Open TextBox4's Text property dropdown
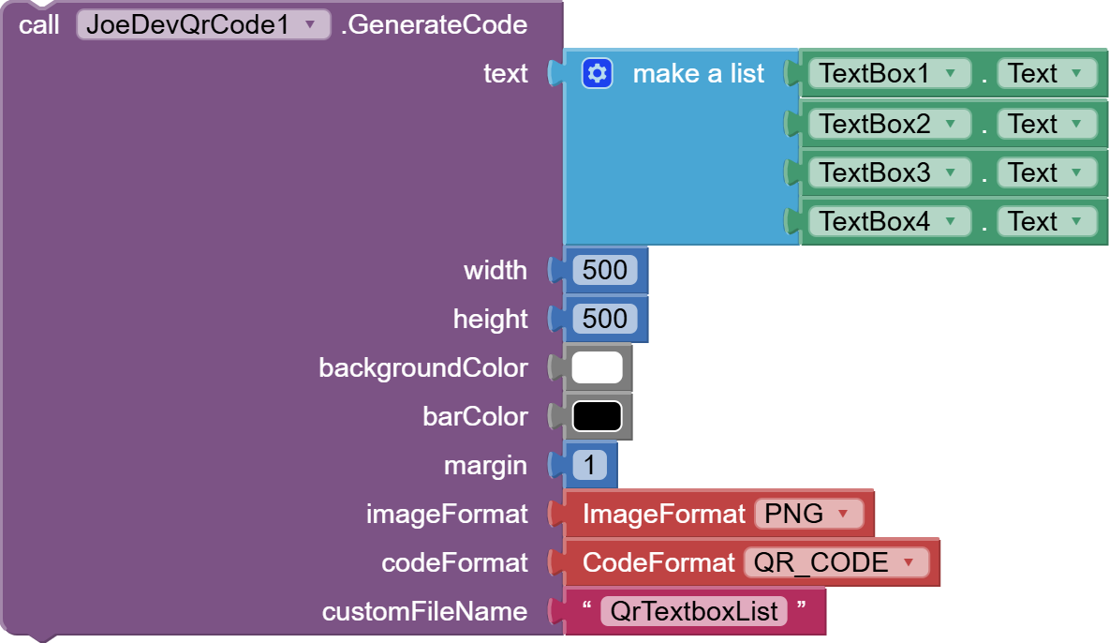The height and width of the screenshot is (643, 1109). click(x=1045, y=221)
